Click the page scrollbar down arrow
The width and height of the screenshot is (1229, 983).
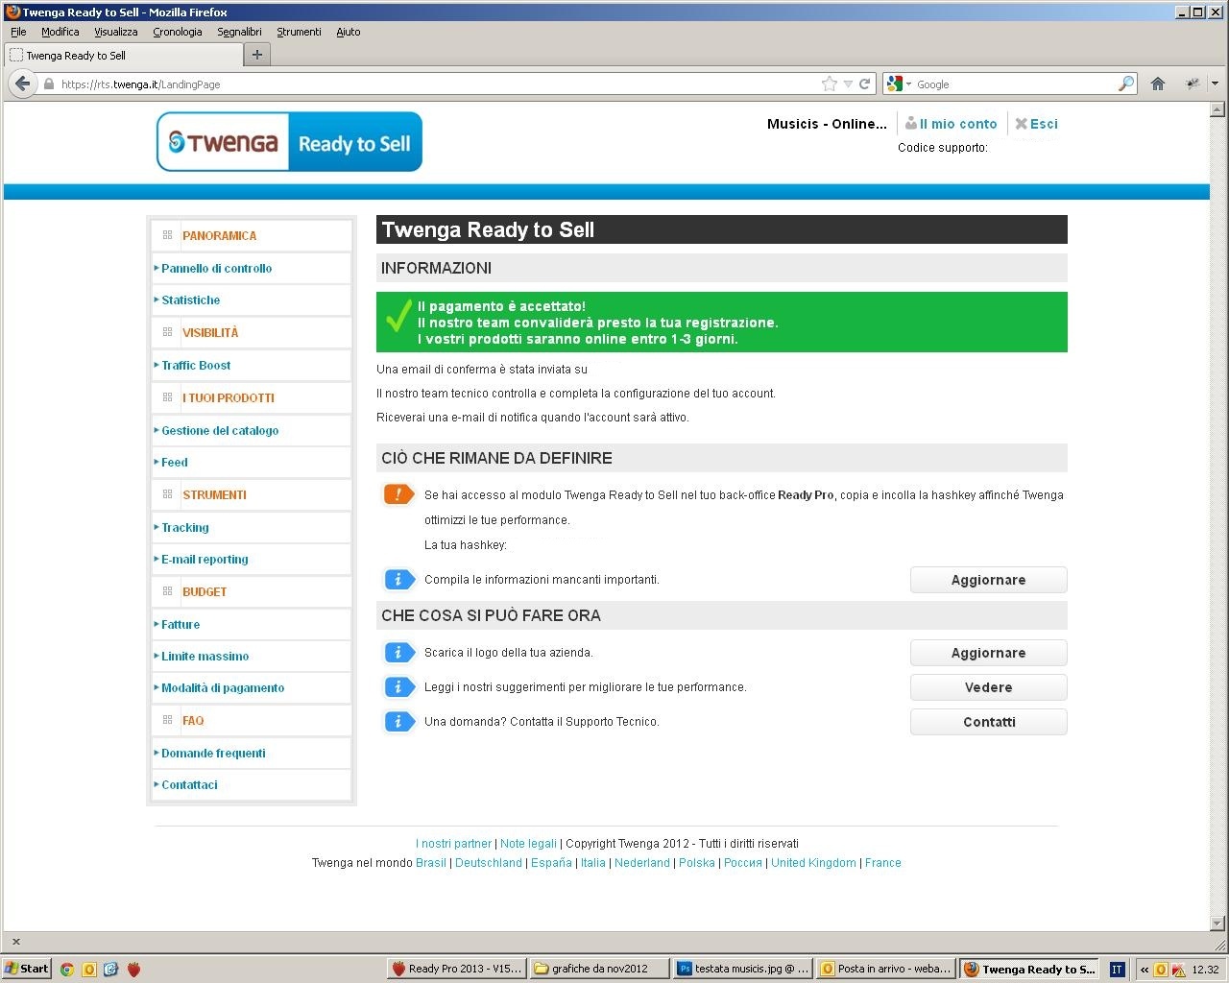point(1217,923)
